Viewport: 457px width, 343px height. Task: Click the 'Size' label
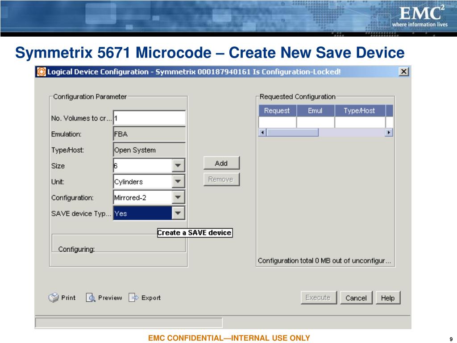click(58, 166)
